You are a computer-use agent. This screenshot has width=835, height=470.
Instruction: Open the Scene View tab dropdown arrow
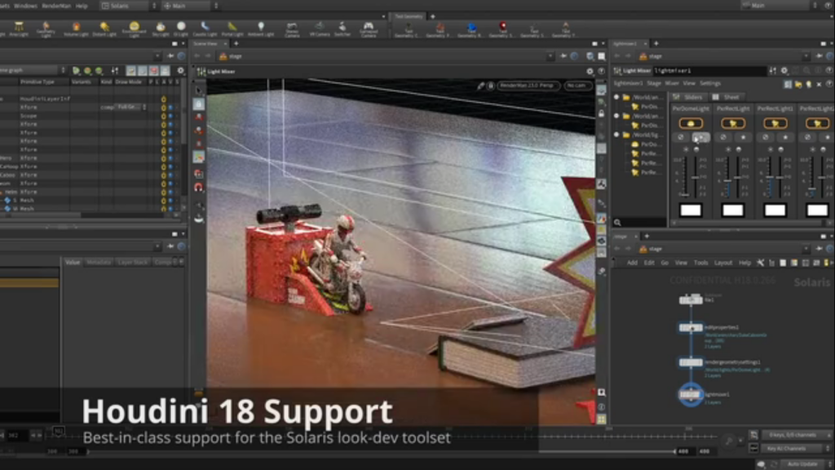coord(225,44)
